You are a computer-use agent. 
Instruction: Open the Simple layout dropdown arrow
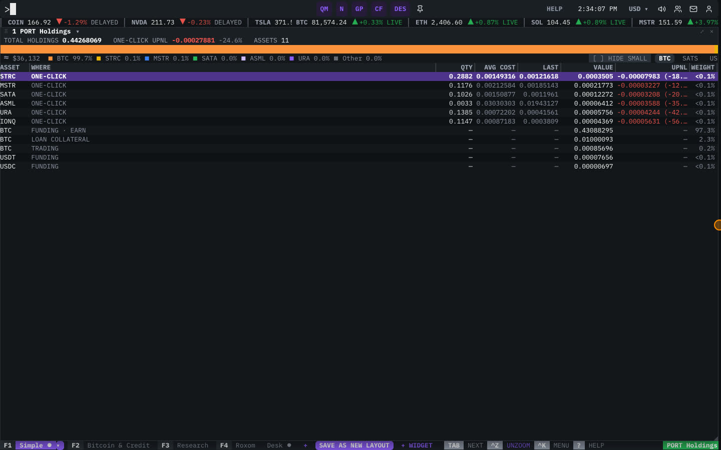(59, 445)
